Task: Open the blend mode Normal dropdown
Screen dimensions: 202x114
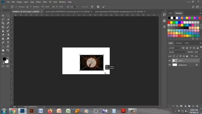Action: coord(177,52)
